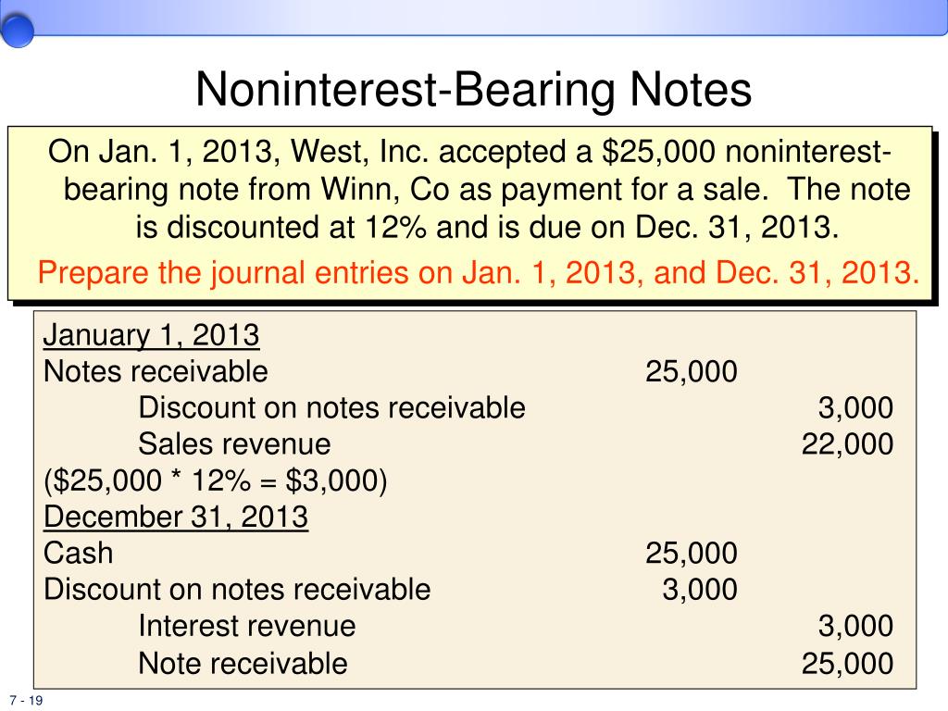The height and width of the screenshot is (711, 948).
Task: Click the first Discount on notes receivable credit line
Action: coord(332,407)
